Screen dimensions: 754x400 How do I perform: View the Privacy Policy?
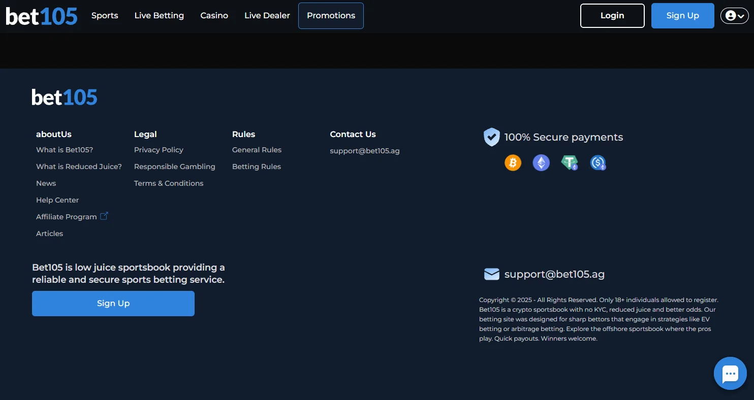[159, 150]
